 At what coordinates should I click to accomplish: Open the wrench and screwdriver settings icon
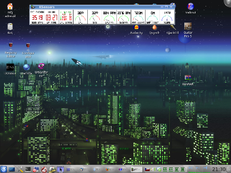click(x=20, y=169)
